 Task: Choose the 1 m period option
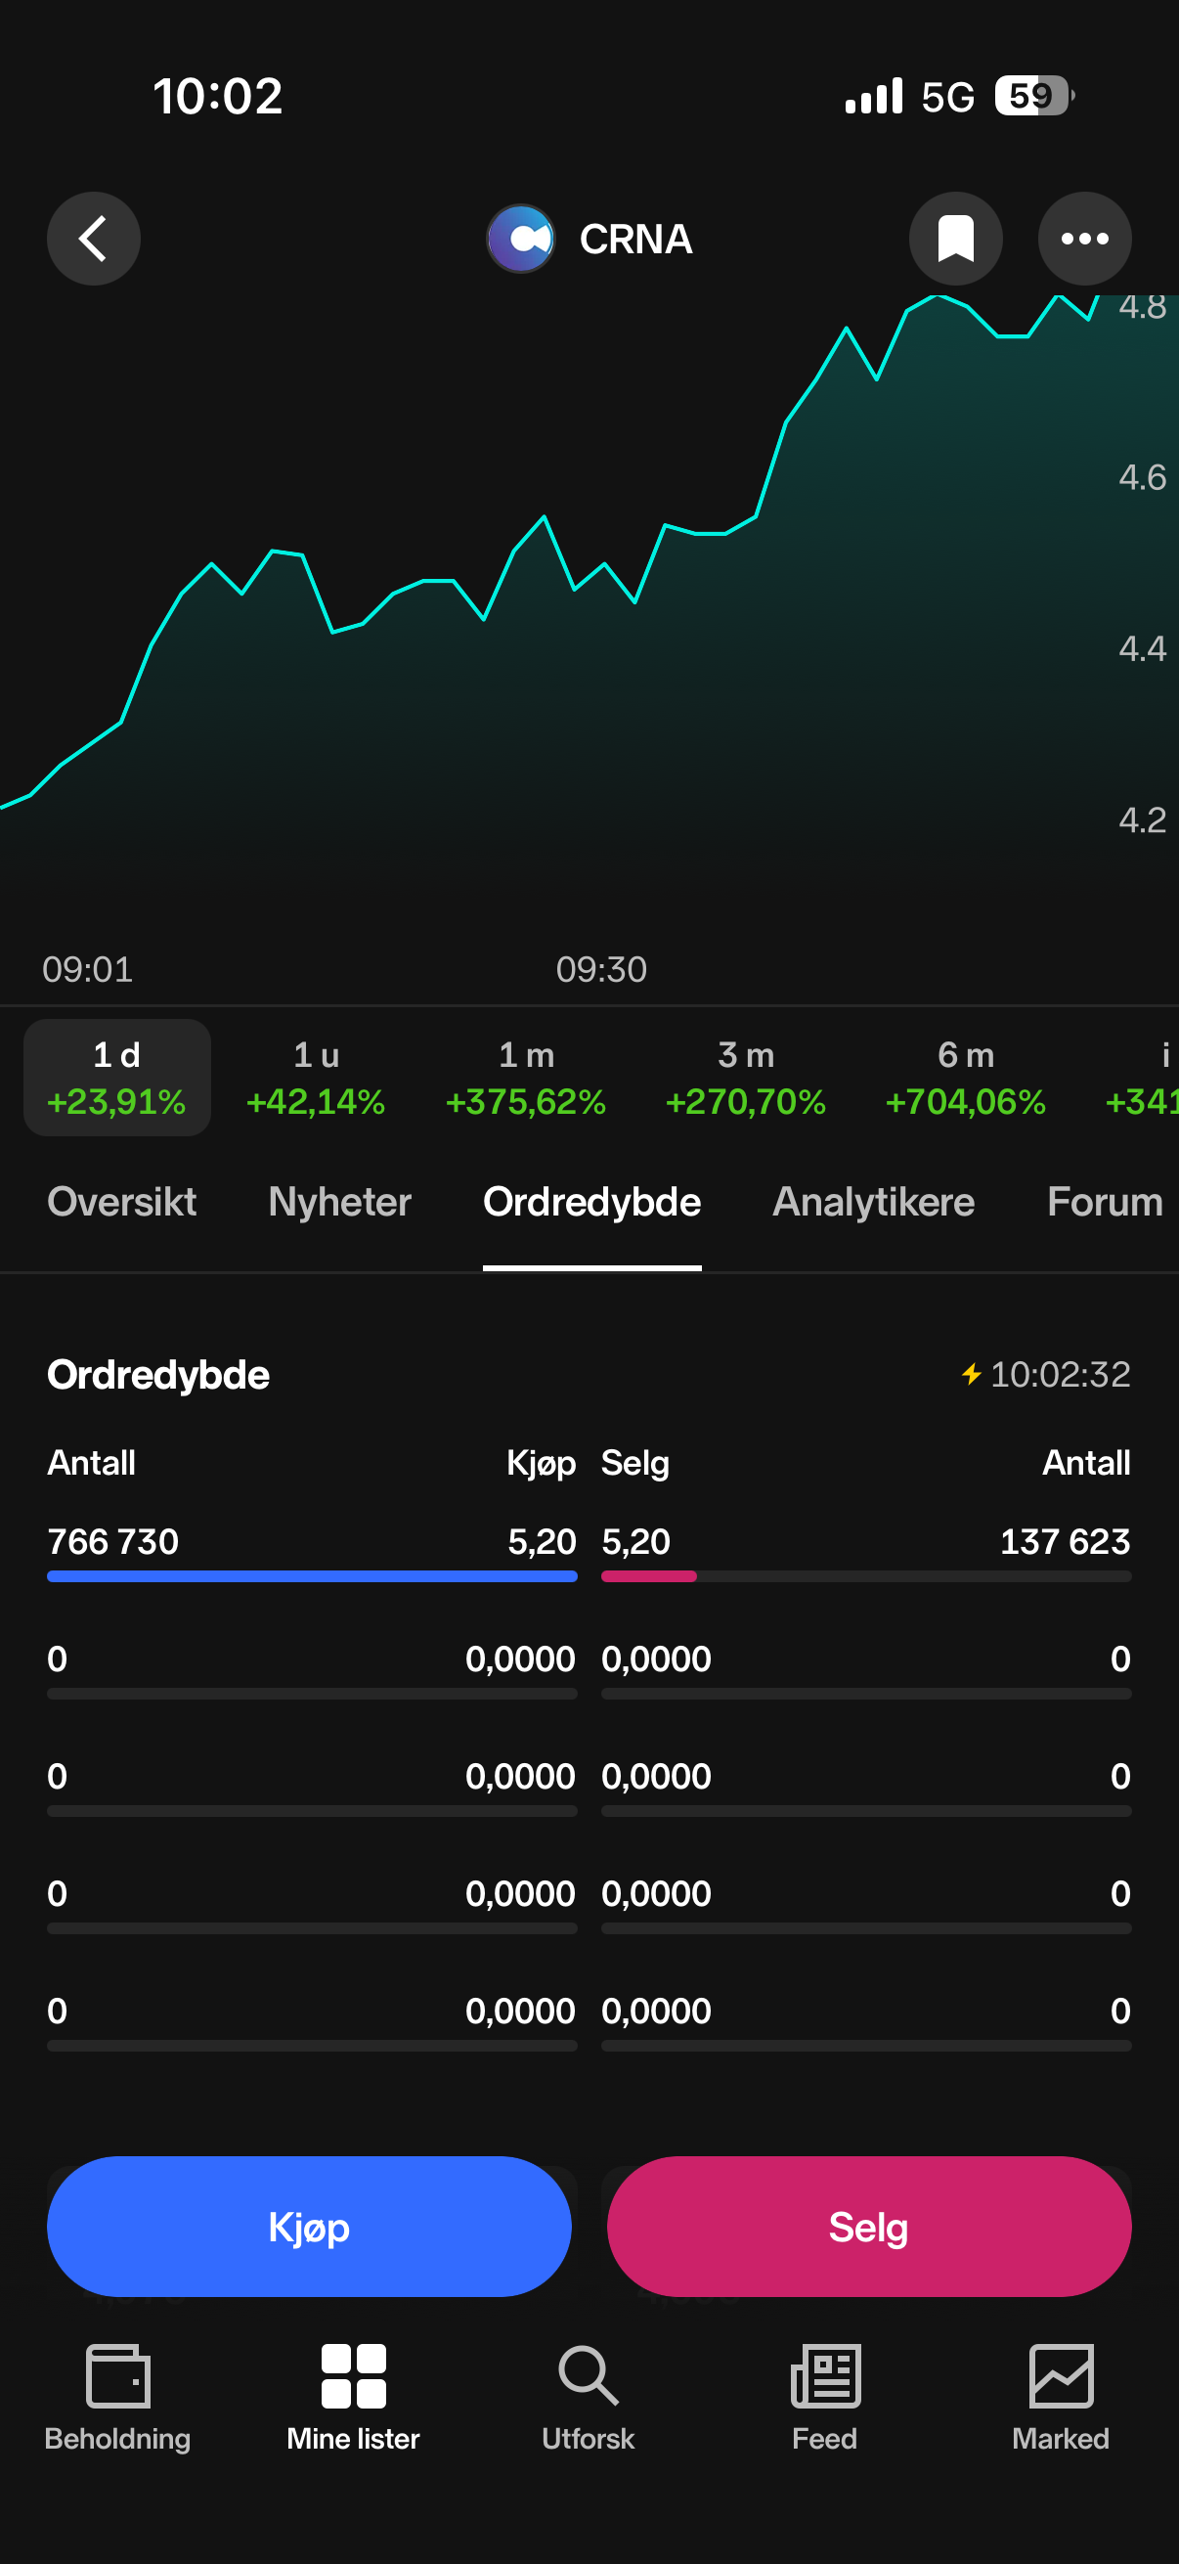(x=525, y=1078)
